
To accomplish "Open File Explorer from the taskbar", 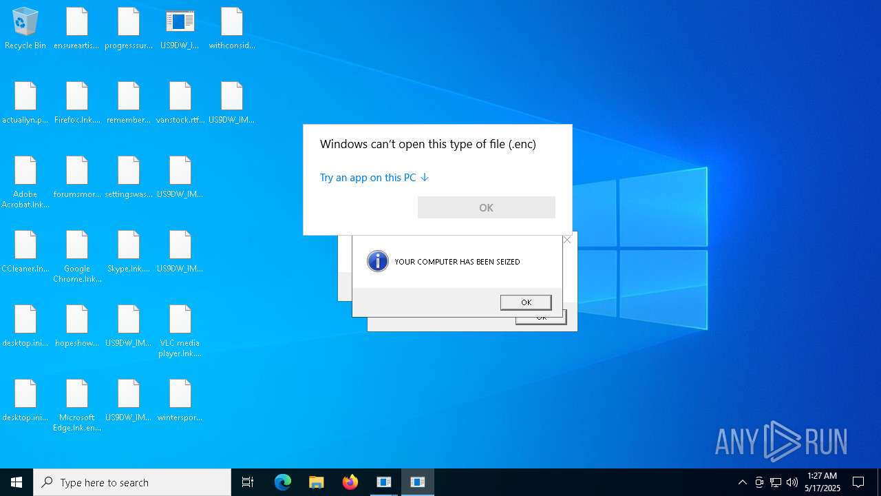I will (x=316, y=482).
